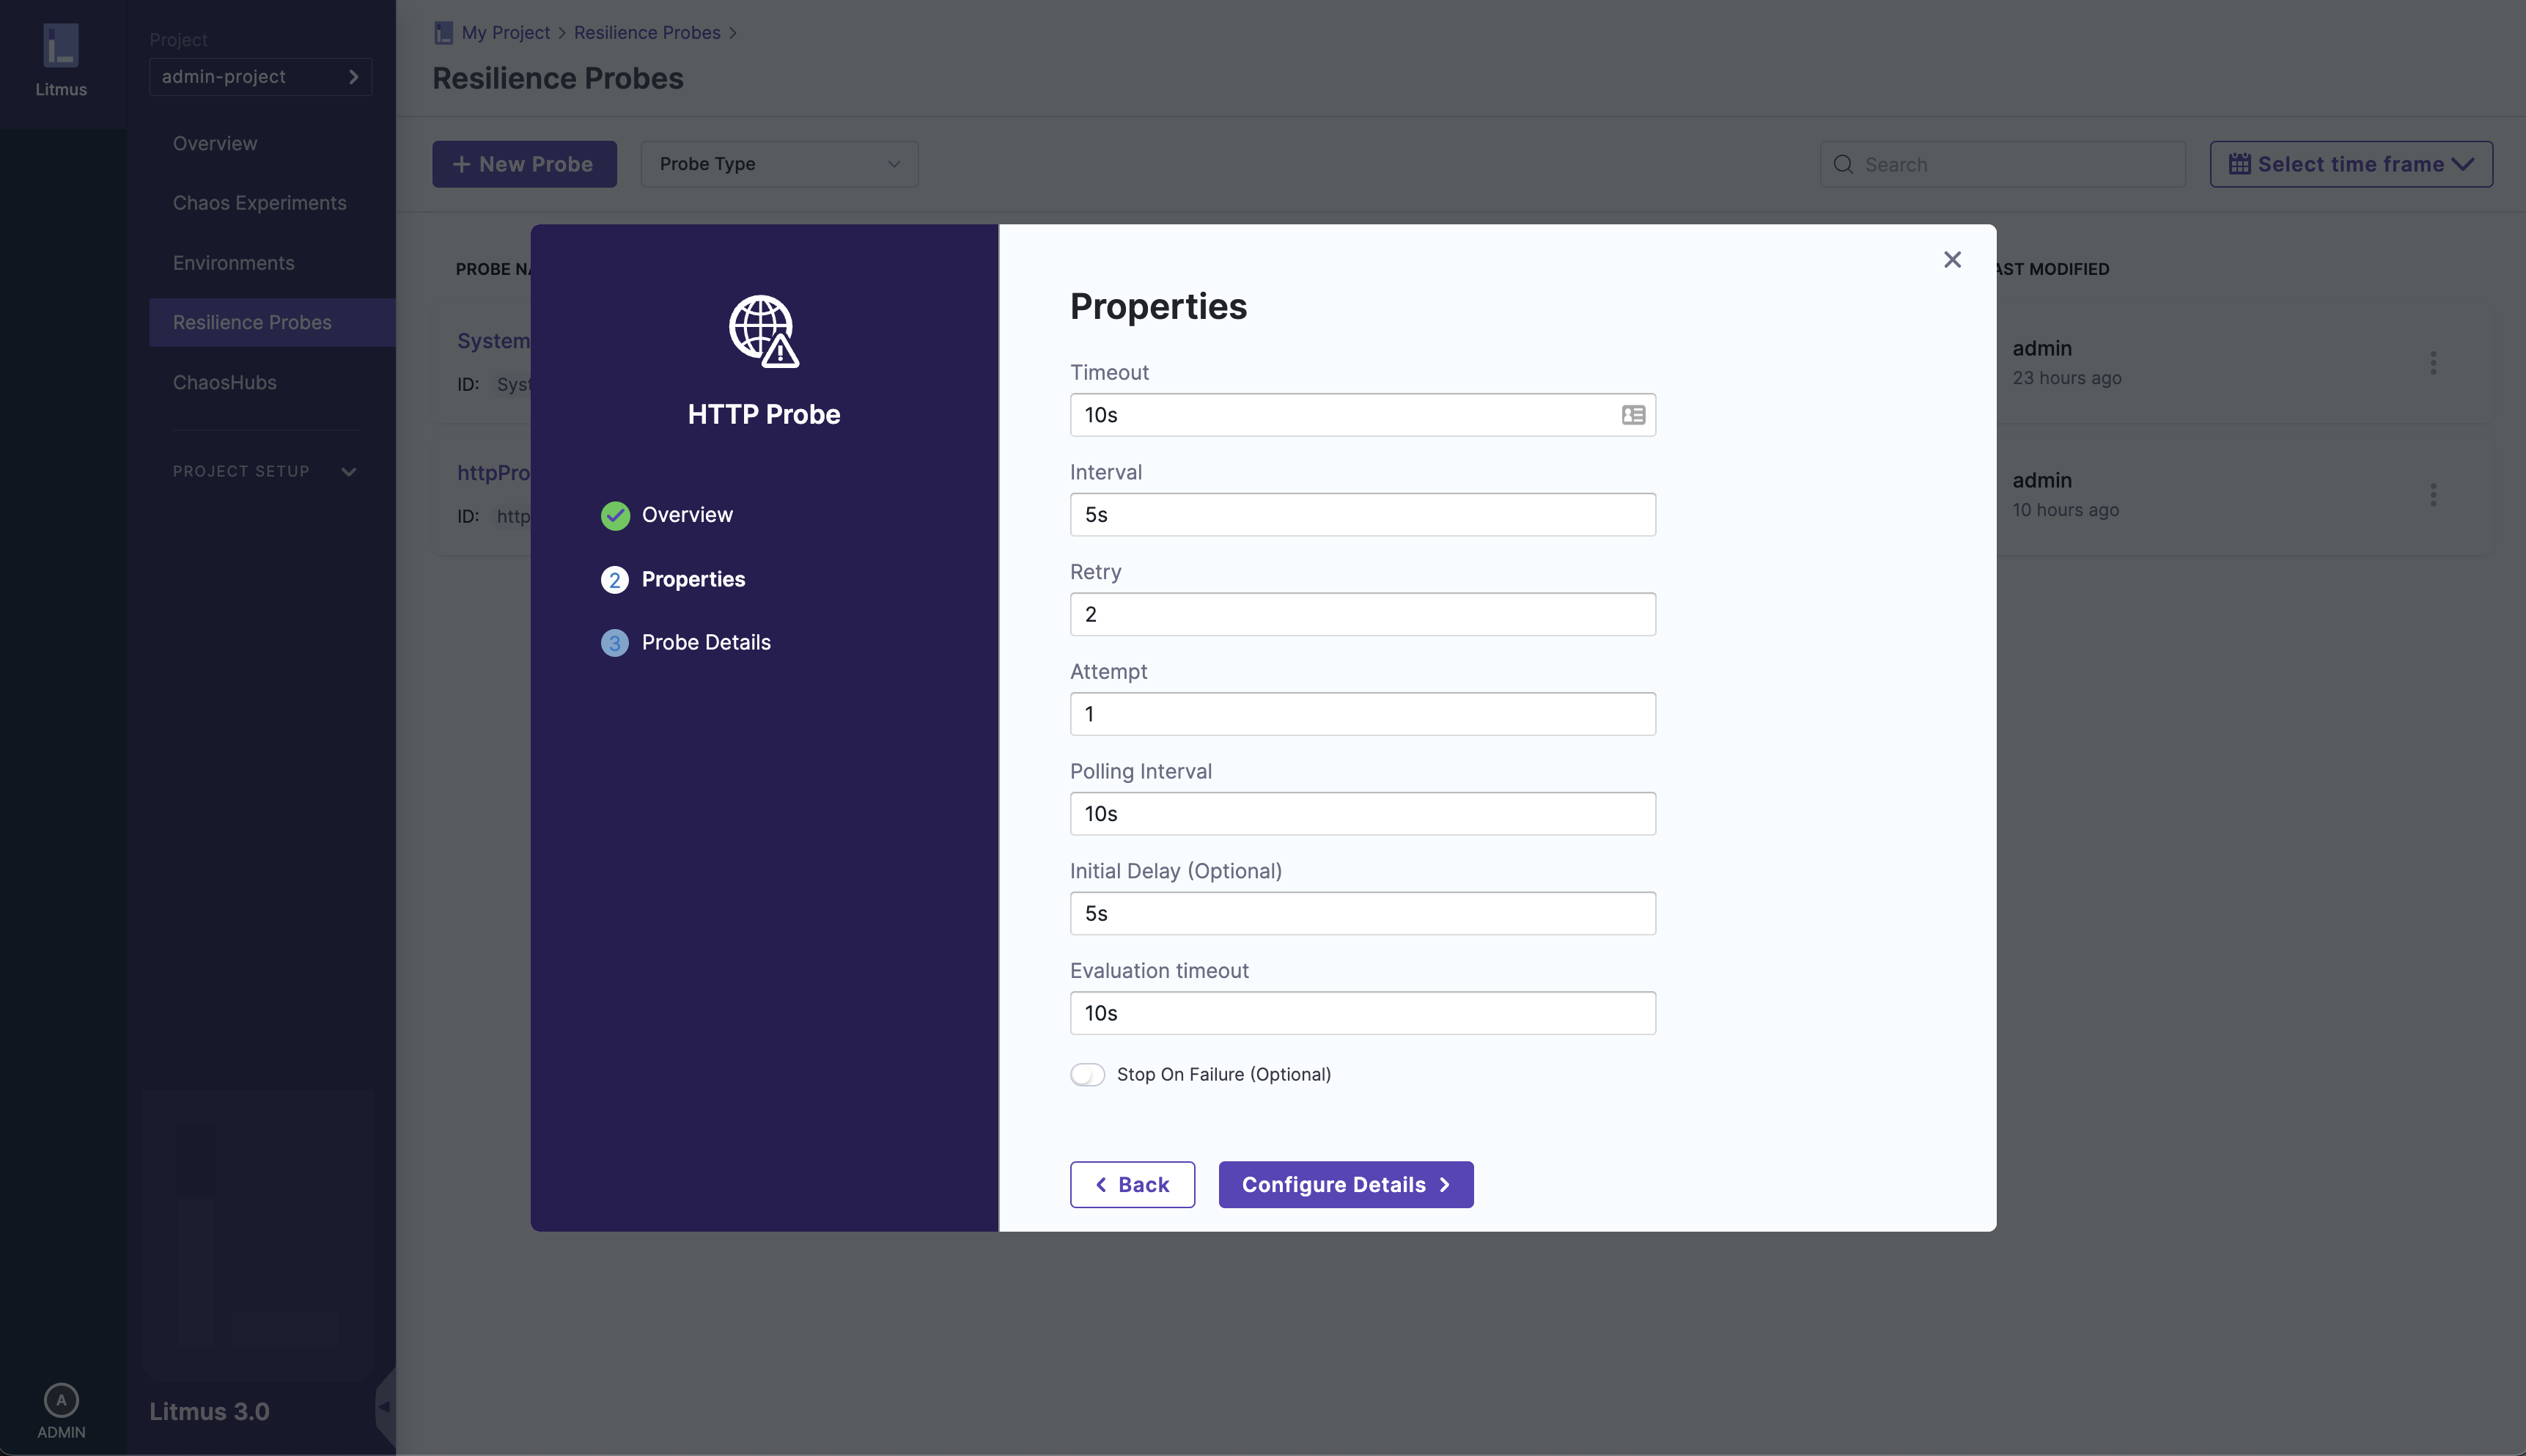
Task: Open the three-dot menu for first probe
Action: pyautogui.click(x=2433, y=363)
